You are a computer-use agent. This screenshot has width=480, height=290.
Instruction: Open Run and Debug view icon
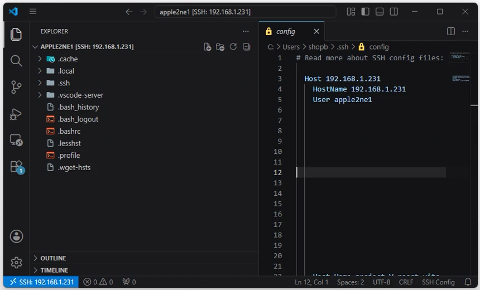tap(16, 114)
